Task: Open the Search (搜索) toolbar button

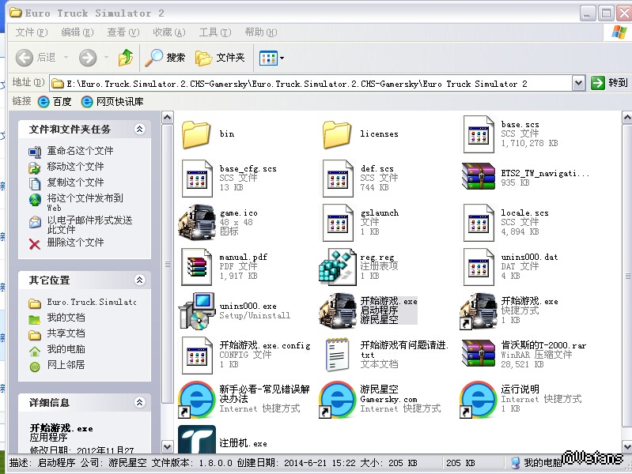Action: click(x=165, y=58)
